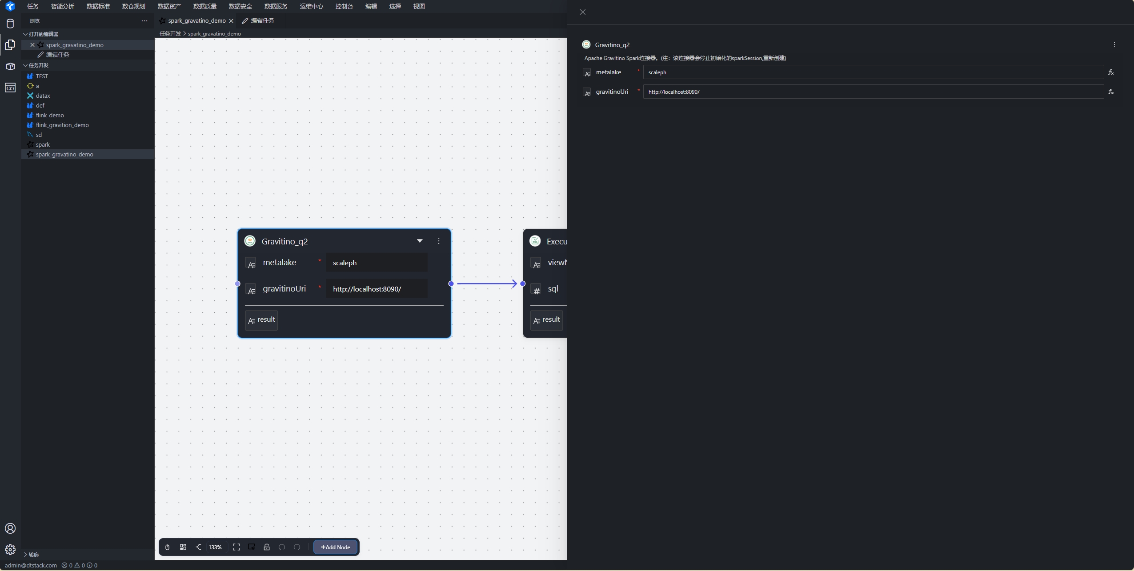Open the variables (x) icon in sidebar
The height and width of the screenshot is (571, 1134).
[x=10, y=88]
